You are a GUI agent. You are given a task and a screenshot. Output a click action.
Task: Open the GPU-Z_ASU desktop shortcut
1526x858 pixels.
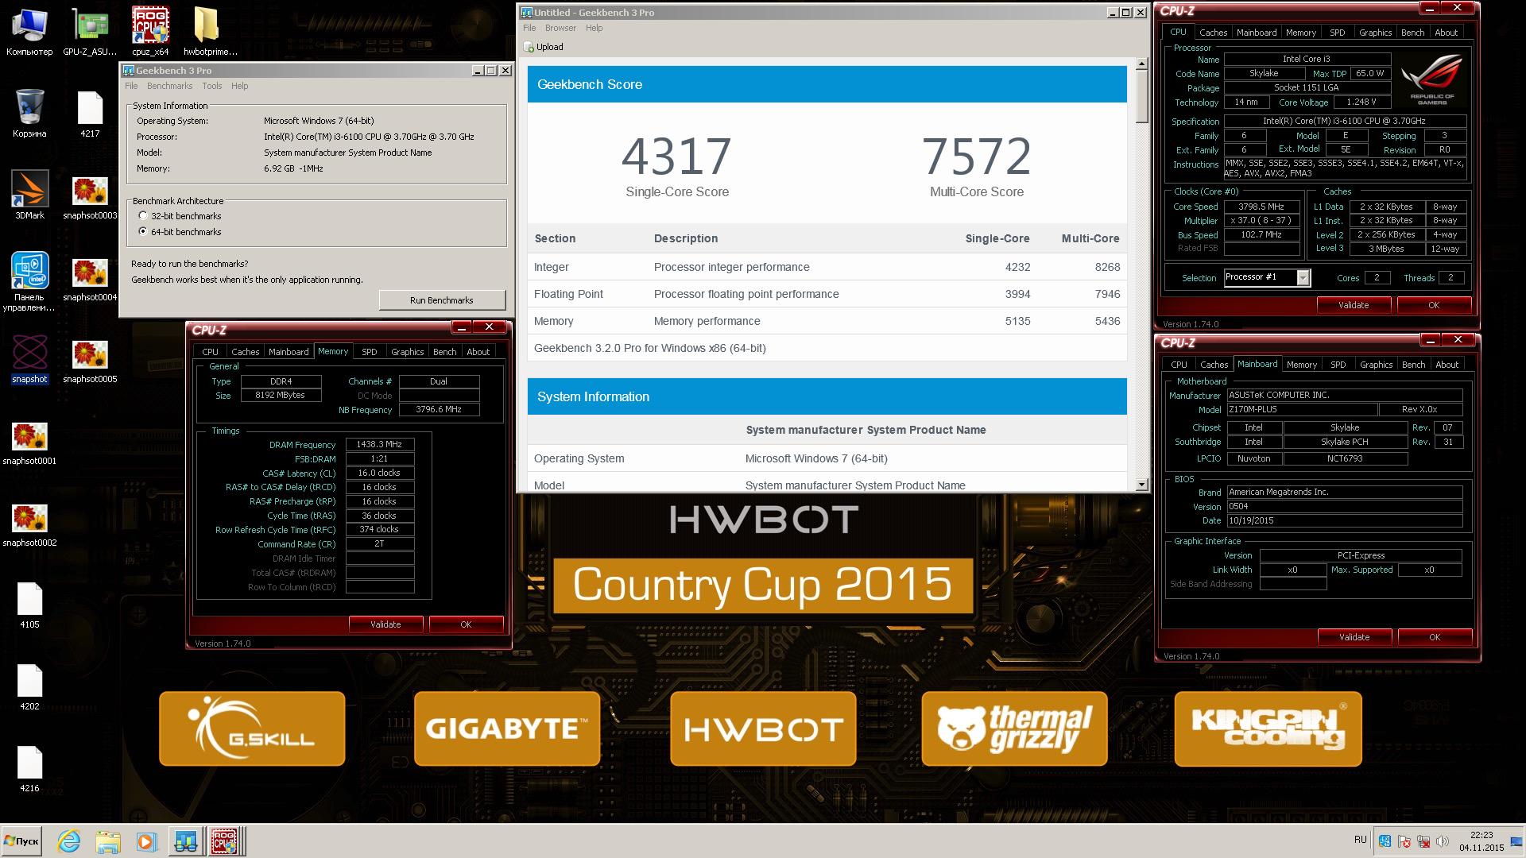90,32
